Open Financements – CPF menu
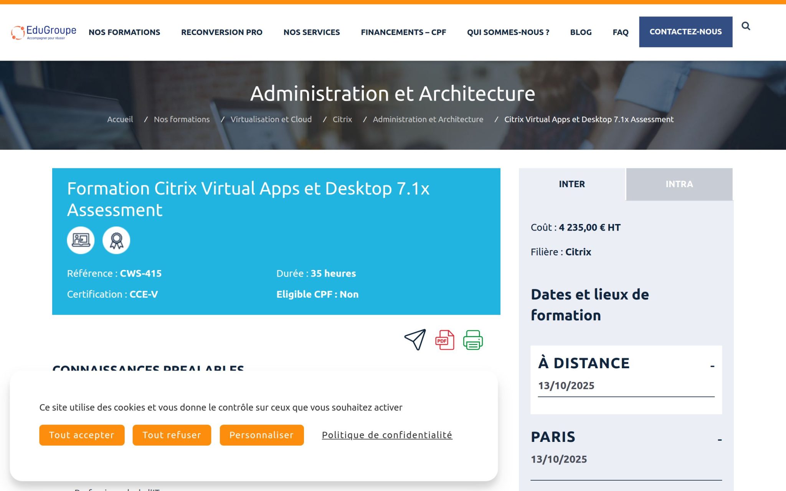The width and height of the screenshot is (786, 491). (x=403, y=32)
